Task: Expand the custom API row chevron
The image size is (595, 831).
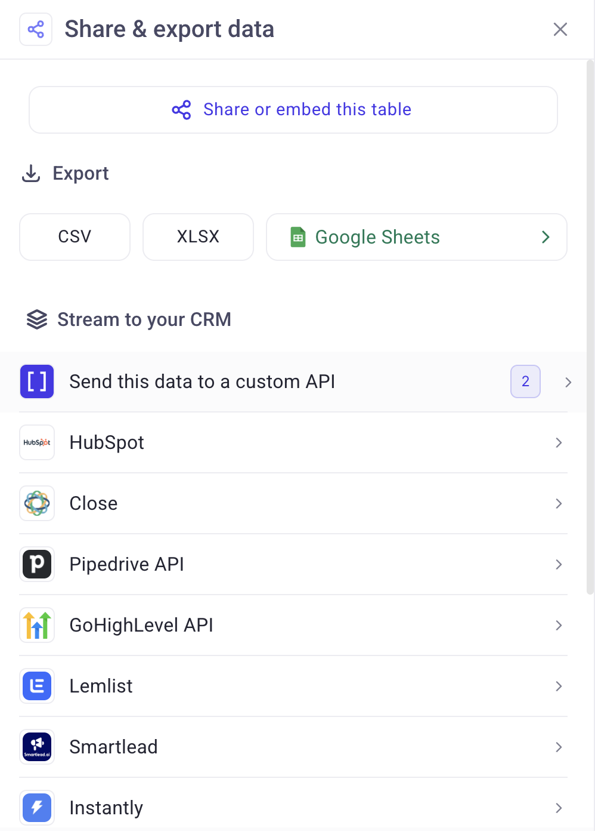Action: pyautogui.click(x=568, y=382)
